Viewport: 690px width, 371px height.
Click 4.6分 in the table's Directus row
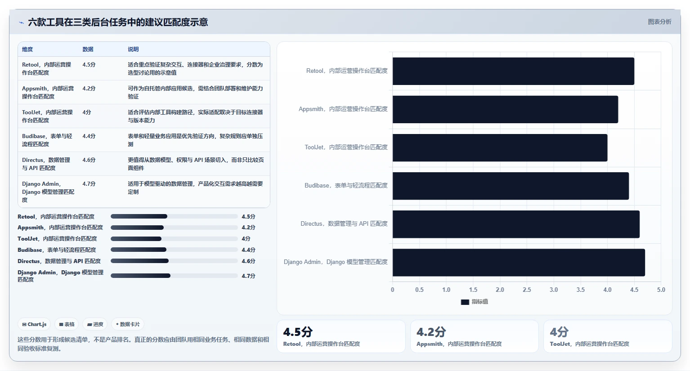point(89,160)
